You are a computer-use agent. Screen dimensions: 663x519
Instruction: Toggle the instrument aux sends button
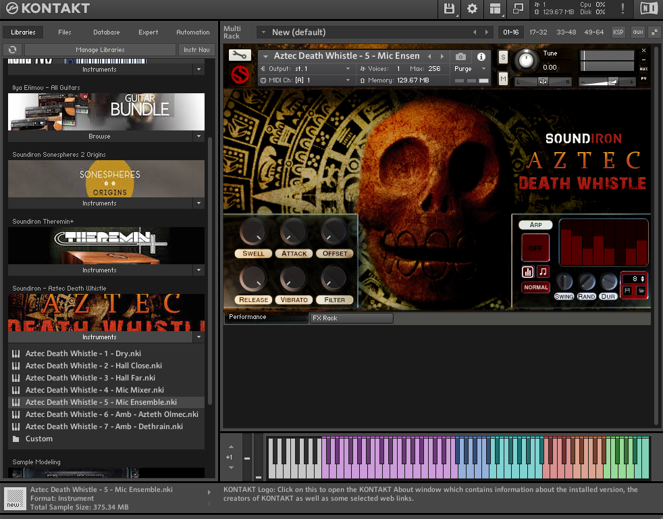[x=643, y=69]
